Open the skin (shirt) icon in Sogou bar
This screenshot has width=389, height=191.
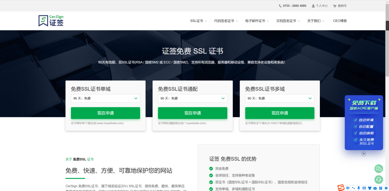[370, 188]
